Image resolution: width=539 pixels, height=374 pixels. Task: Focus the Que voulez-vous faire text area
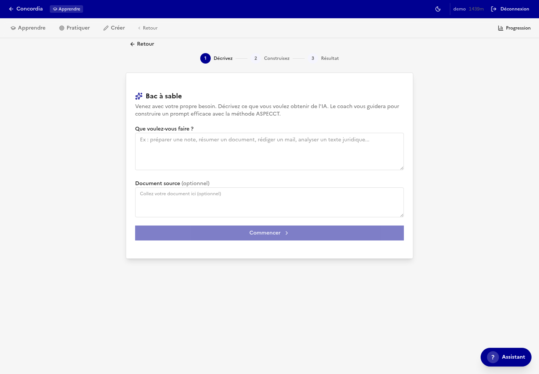(x=269, y=151)
